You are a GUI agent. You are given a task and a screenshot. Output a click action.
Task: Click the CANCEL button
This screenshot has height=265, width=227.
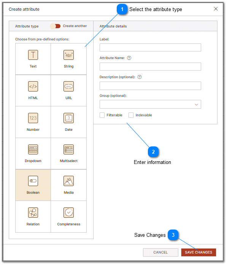160,252
